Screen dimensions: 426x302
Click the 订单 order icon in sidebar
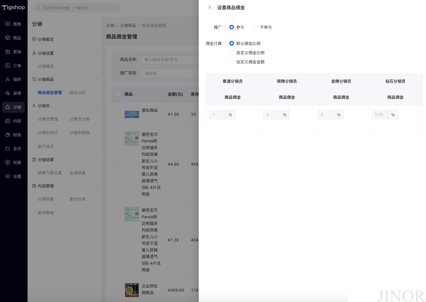(8, 66)
